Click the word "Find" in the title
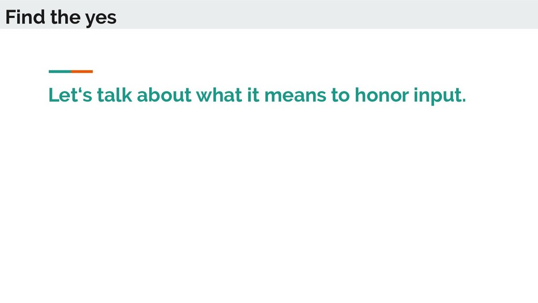The image size is (538, 303). click(x=25, y=17)
